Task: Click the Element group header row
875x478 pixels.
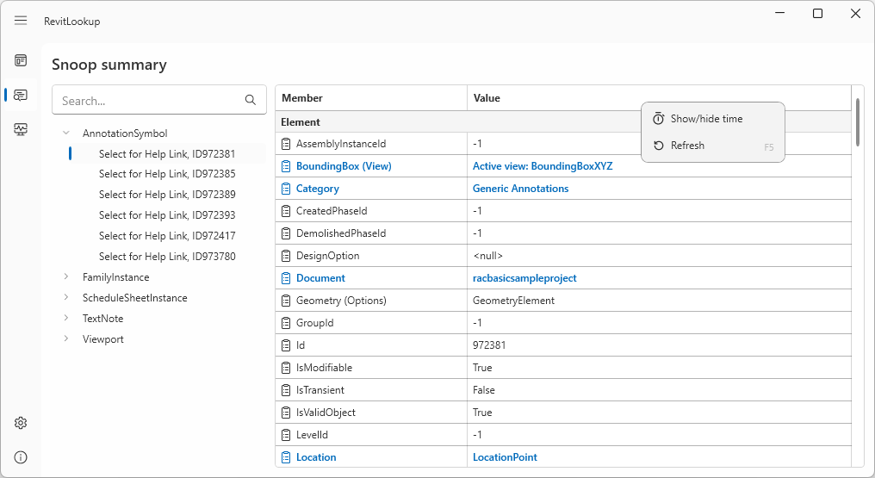Action: point(563,121)
